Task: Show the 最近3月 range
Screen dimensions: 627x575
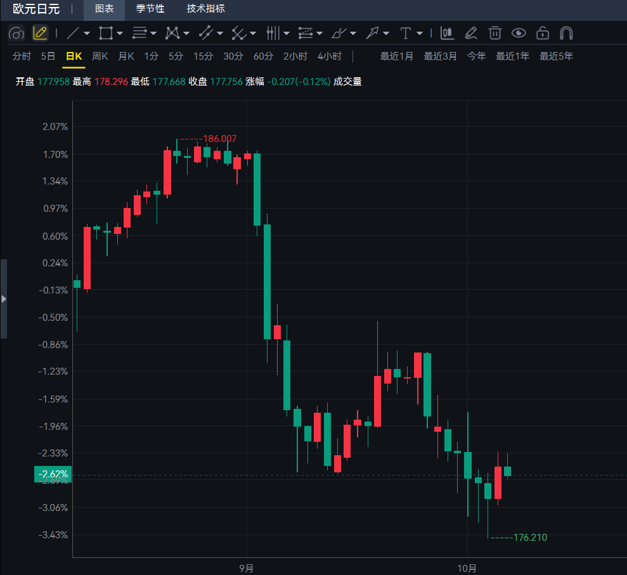Action: (440, 56)
